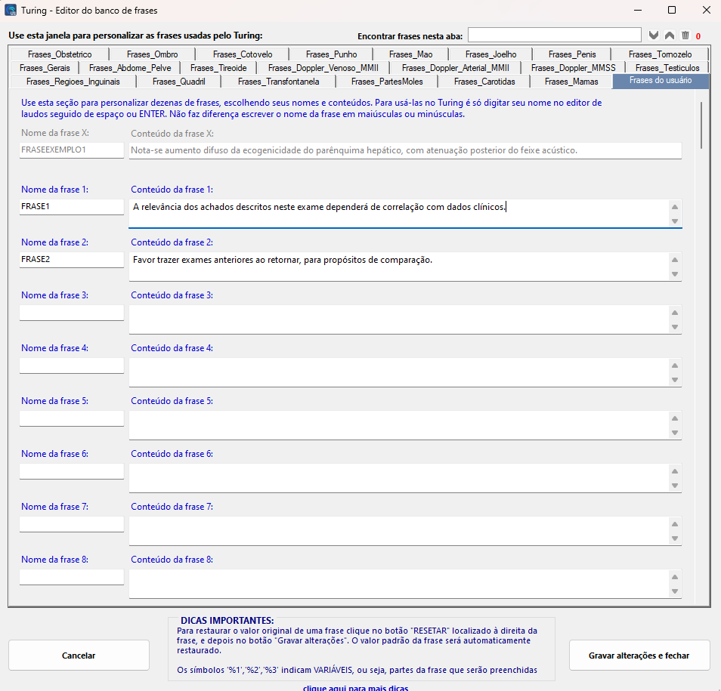
Task: Click the Turing app icon in title bar
Action: coord(11,11)
